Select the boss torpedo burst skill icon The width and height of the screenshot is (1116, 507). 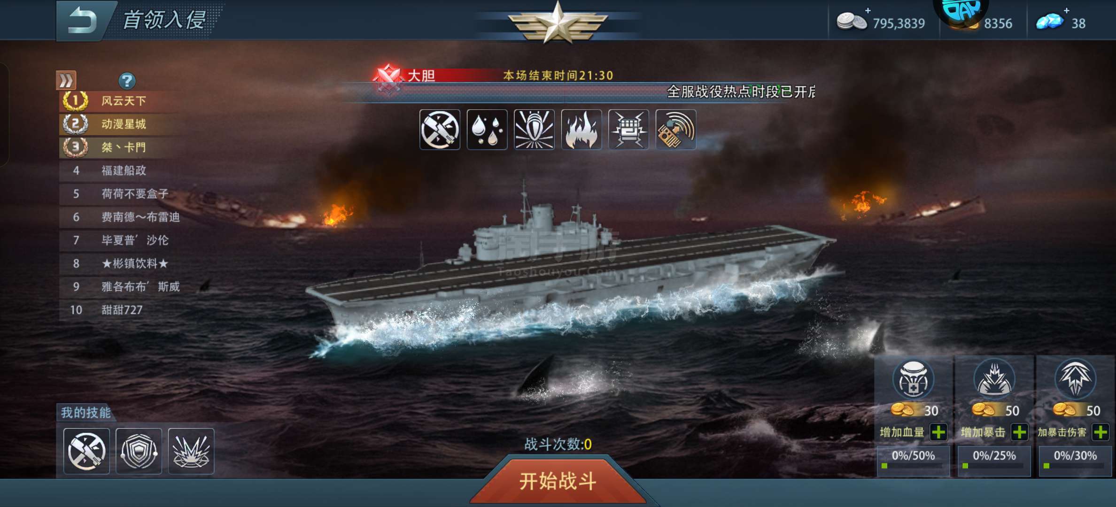tap(534, 130)
